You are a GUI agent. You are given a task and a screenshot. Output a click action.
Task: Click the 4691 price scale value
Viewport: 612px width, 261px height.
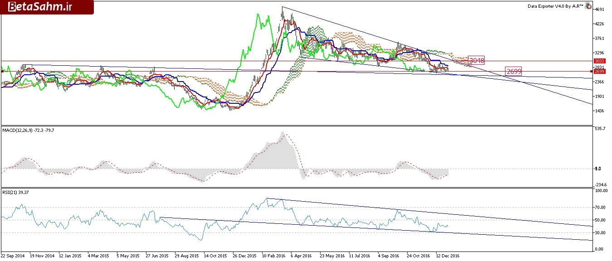(x=599, y=10)
